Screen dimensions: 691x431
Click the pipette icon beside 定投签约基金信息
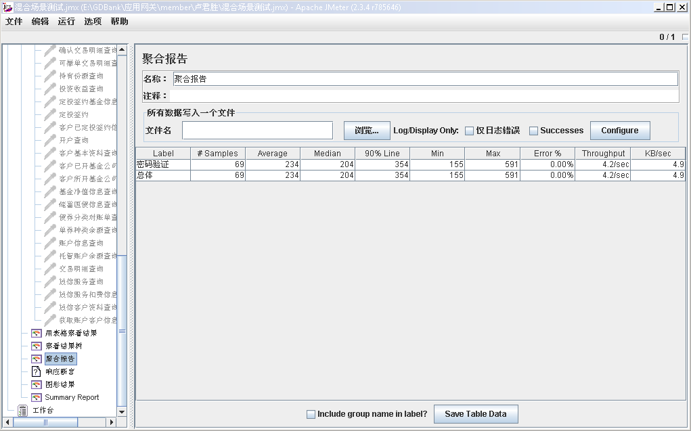(x=50, y=101)
